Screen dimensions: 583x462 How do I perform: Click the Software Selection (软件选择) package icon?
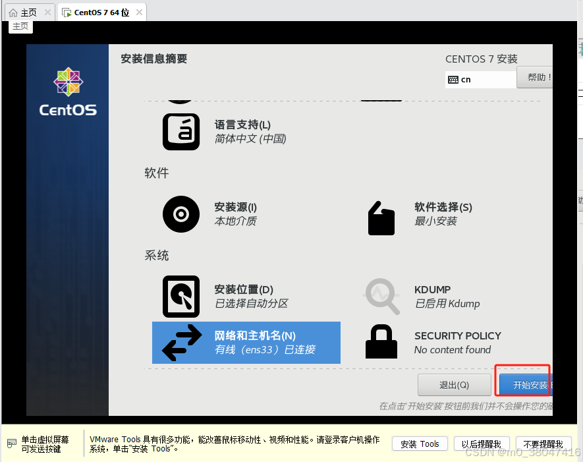point(381,218)
